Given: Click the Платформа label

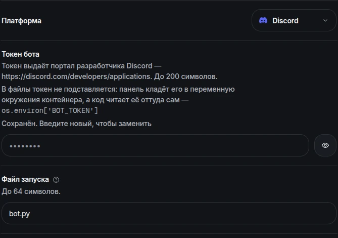Looking at the screenshot, I should click(x=21, y=21).
